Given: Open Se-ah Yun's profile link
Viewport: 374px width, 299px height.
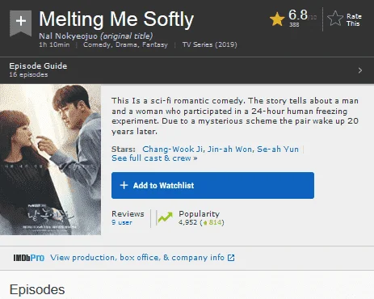Looking at the screenshot, I should pyautogui.click(x=278, y=149).
